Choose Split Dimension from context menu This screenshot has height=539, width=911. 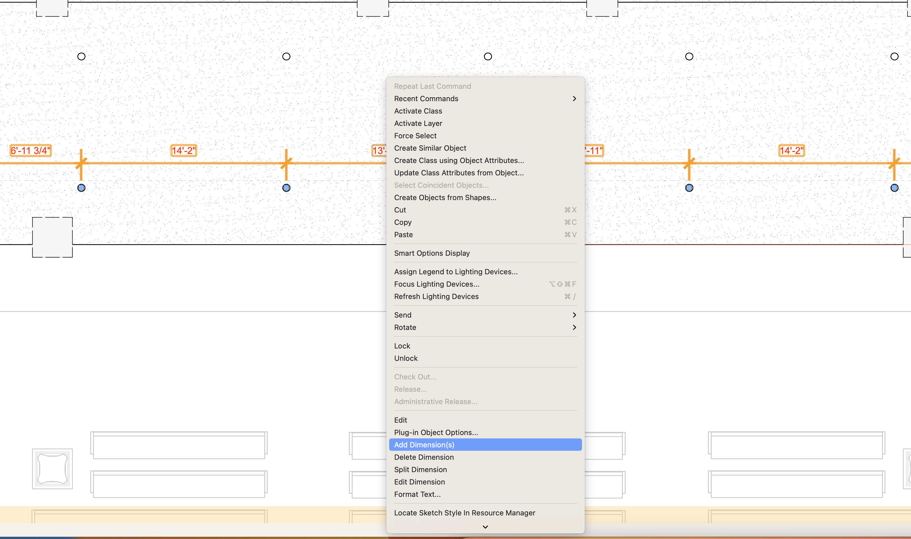click(x=420, y=469)
